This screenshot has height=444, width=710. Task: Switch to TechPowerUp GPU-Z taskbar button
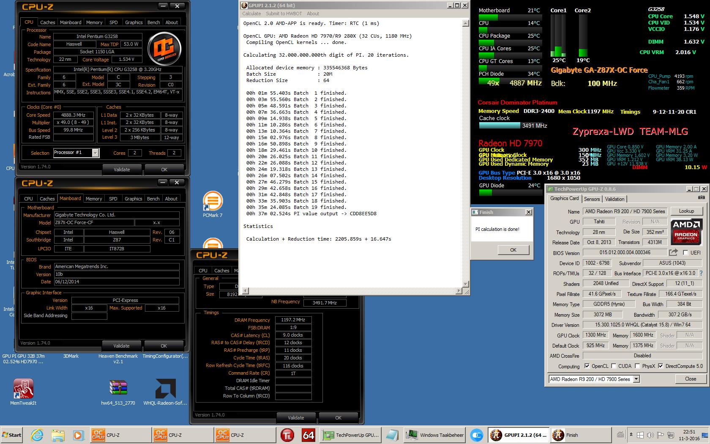coord(351,435)
